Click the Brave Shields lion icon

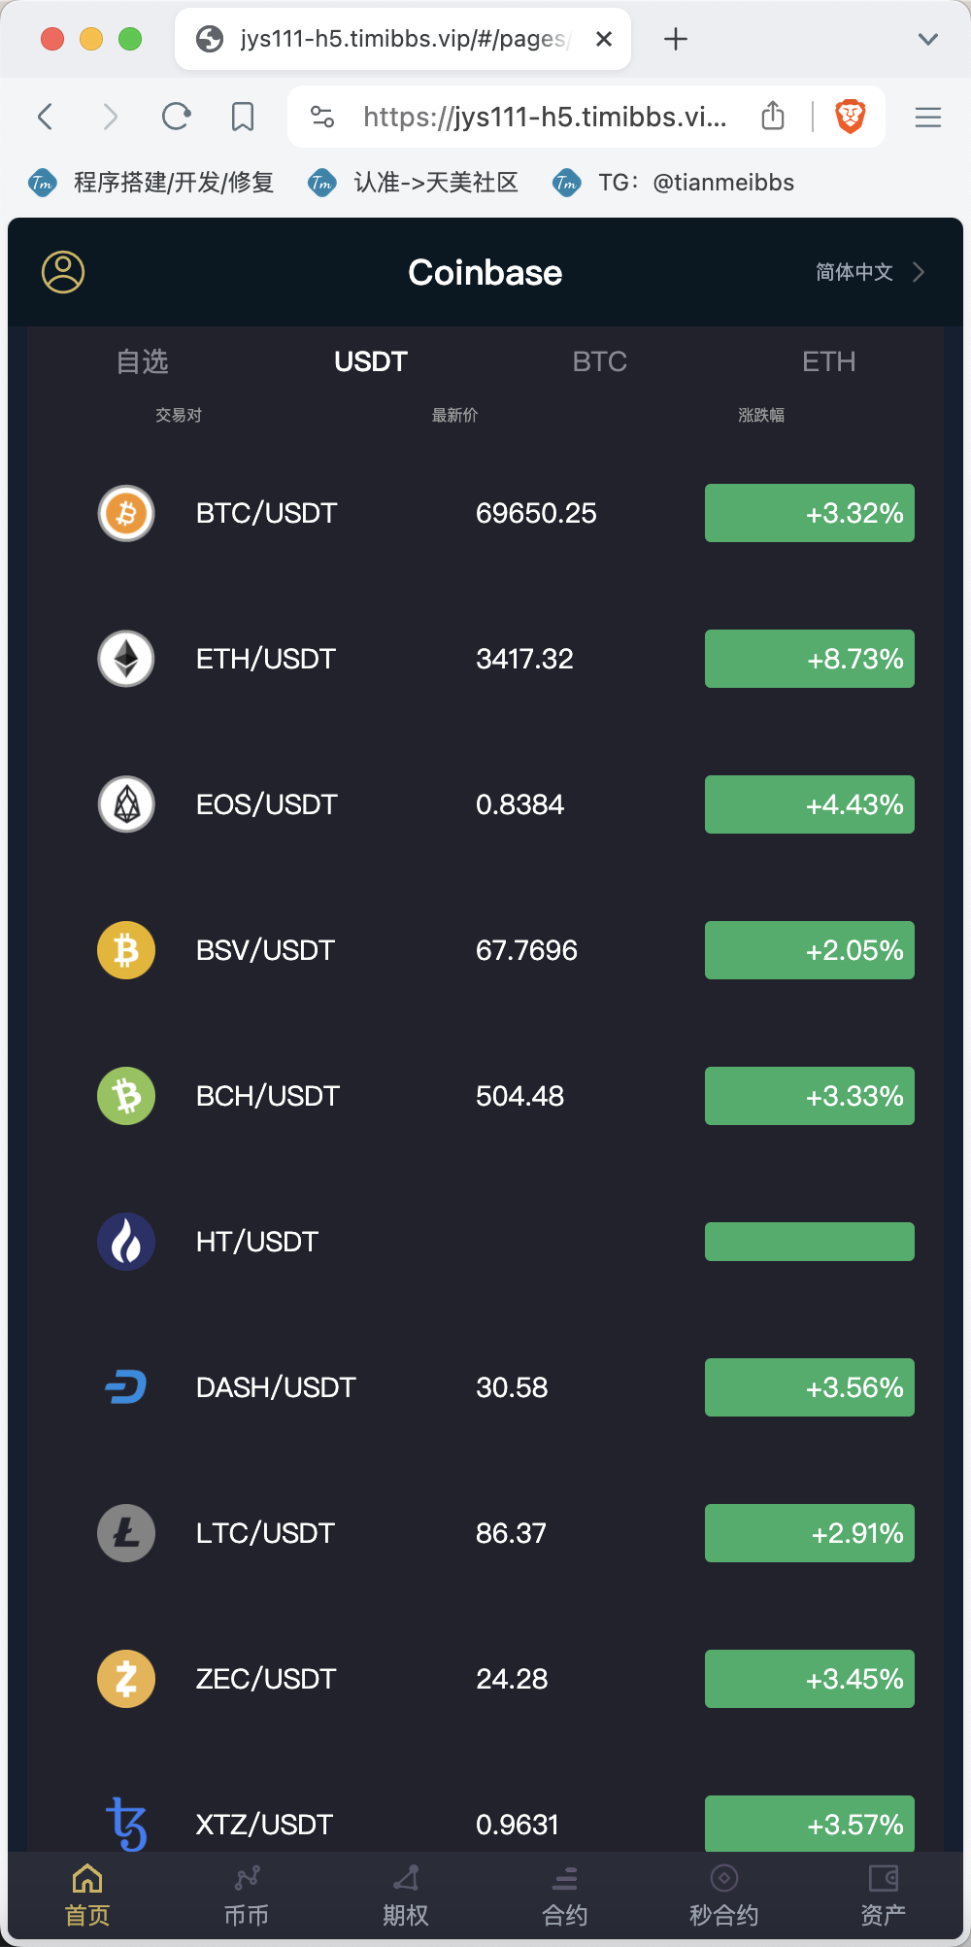tap(850, 118)
